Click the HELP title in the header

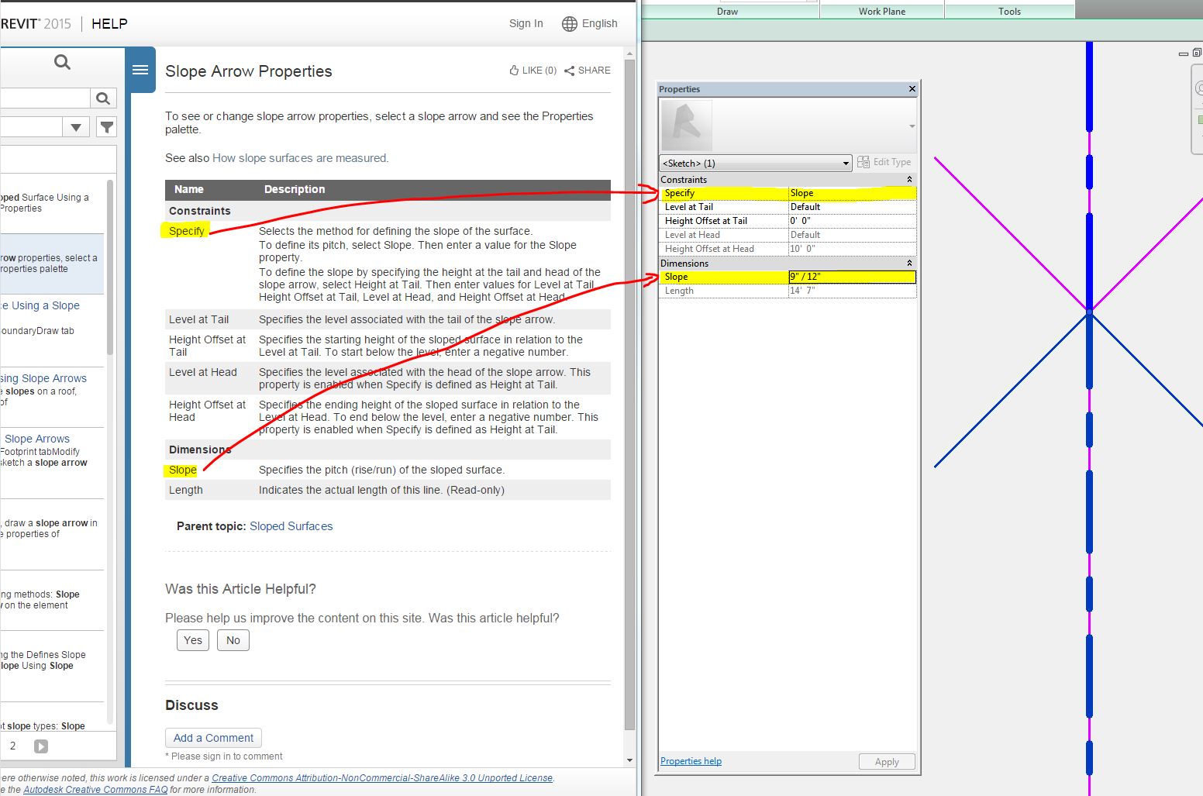tap(109, 24)
